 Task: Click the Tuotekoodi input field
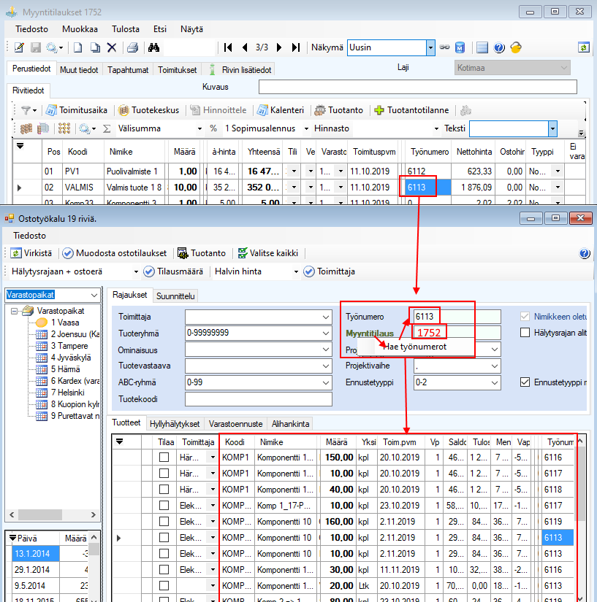click(259, 399)
